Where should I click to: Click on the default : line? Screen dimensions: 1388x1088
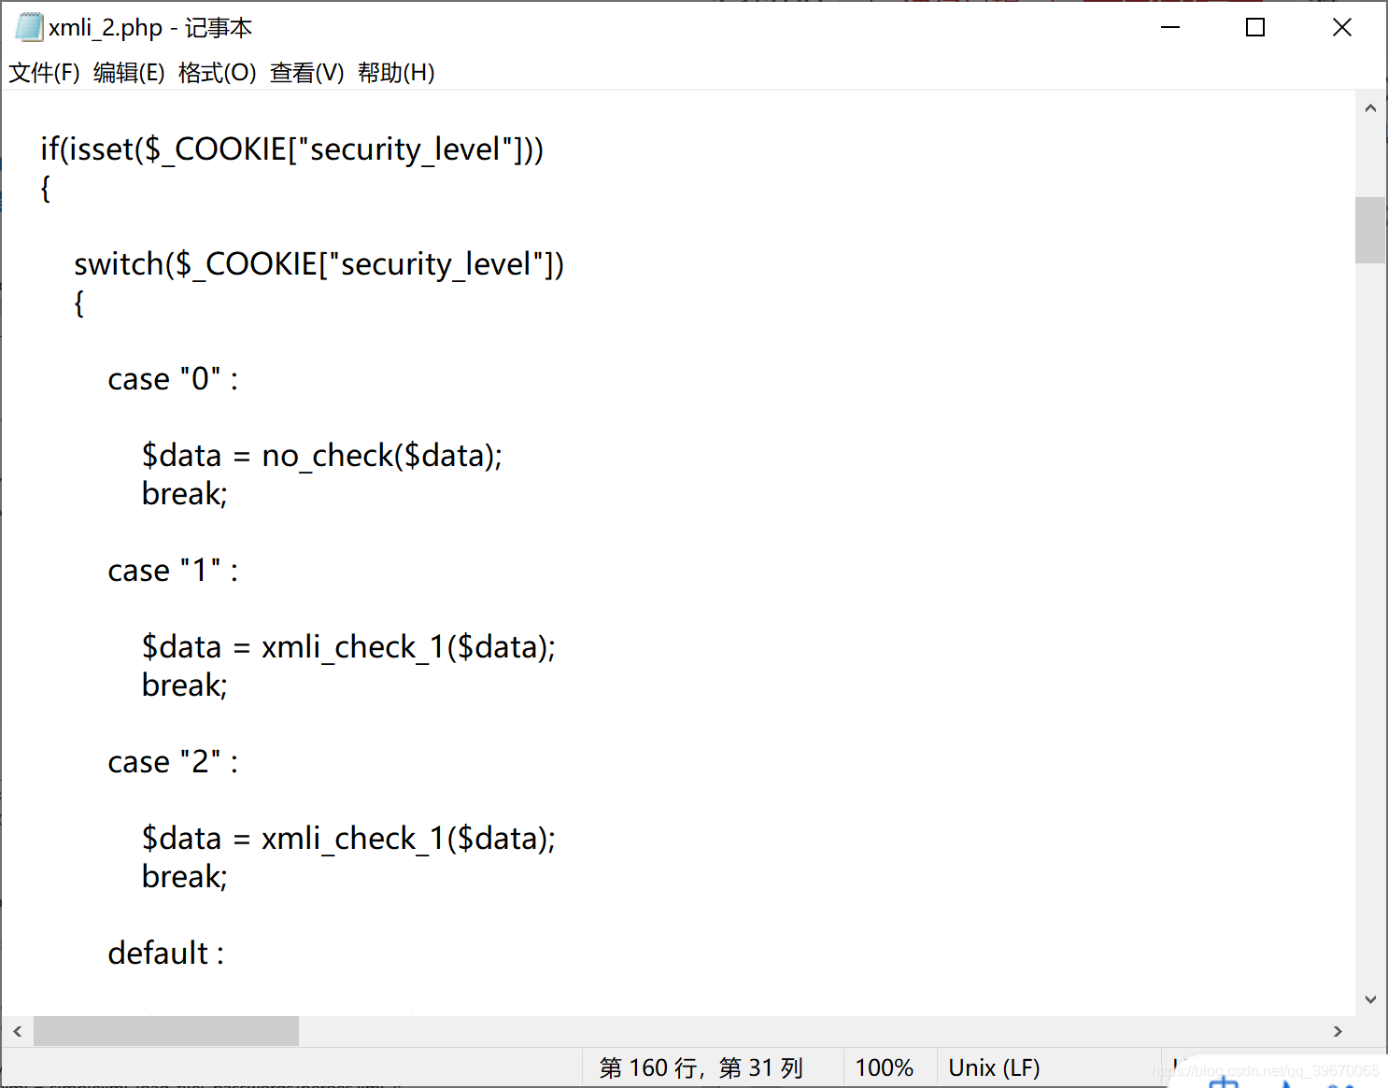pos(165,953)
